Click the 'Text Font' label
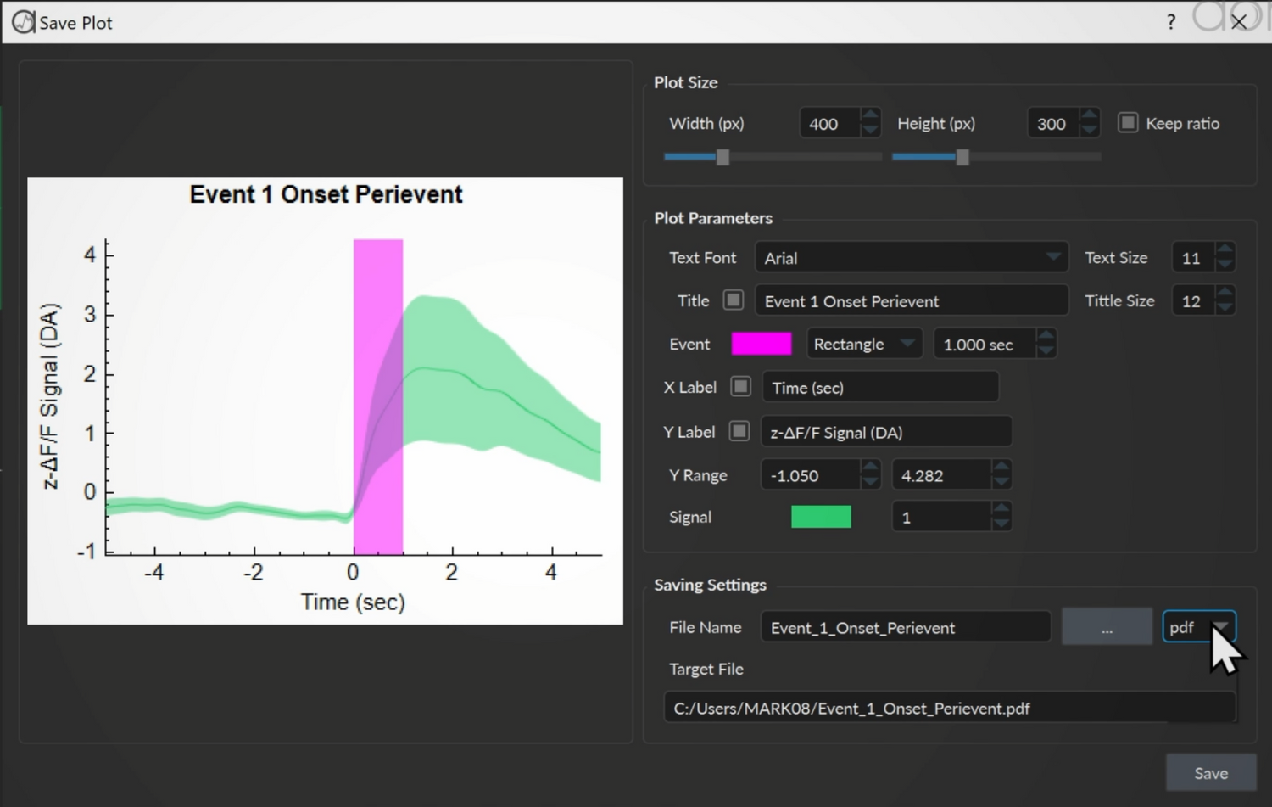Screen dimensions: 1272x807 [702, 257]
